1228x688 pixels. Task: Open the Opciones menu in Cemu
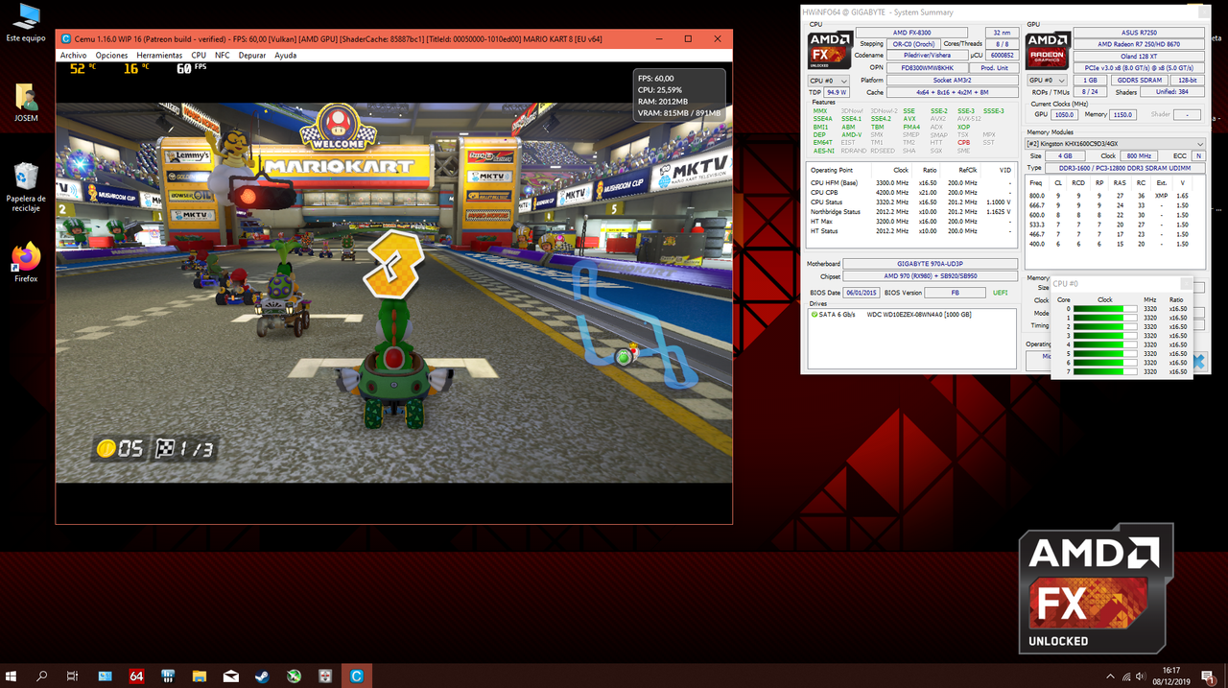111,56
